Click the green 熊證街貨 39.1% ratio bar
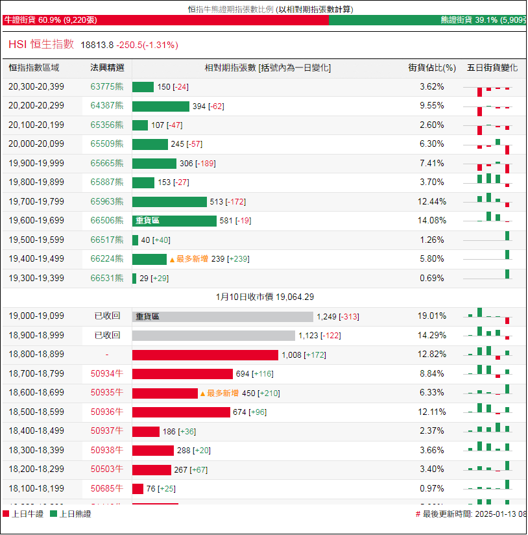Image resolution: width=528 pixels, height=535 pixels. [428, 20]
